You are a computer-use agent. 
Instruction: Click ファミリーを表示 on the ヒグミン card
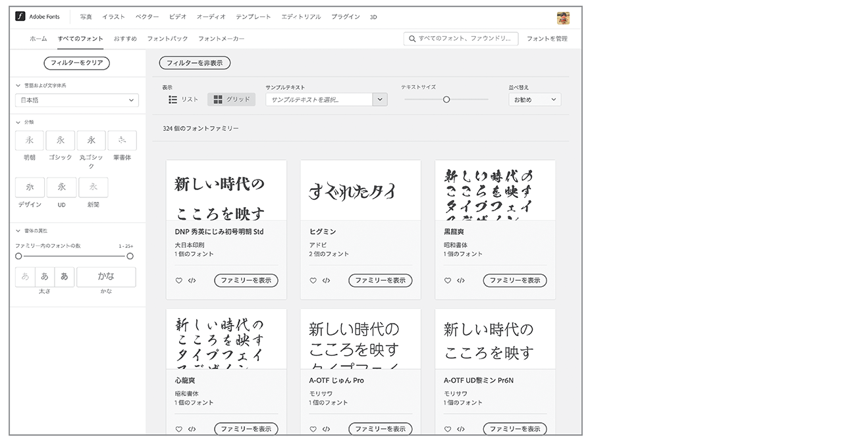point(381,280)
